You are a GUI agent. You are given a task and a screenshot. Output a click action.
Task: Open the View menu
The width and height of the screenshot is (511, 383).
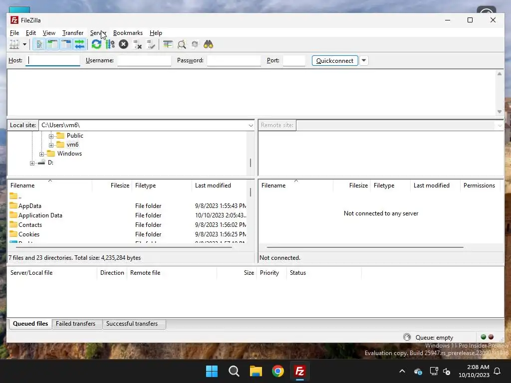pos(49,33)
